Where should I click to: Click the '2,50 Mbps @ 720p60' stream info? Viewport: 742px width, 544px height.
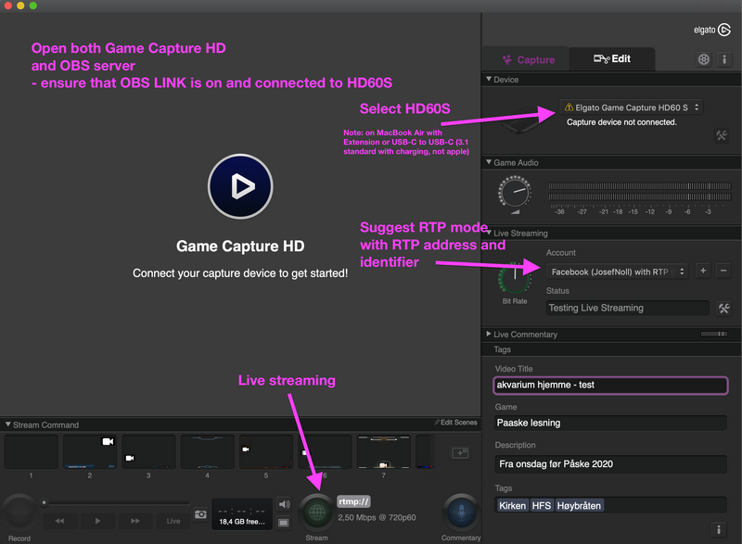pyautogui.click(x=377, y=517)
